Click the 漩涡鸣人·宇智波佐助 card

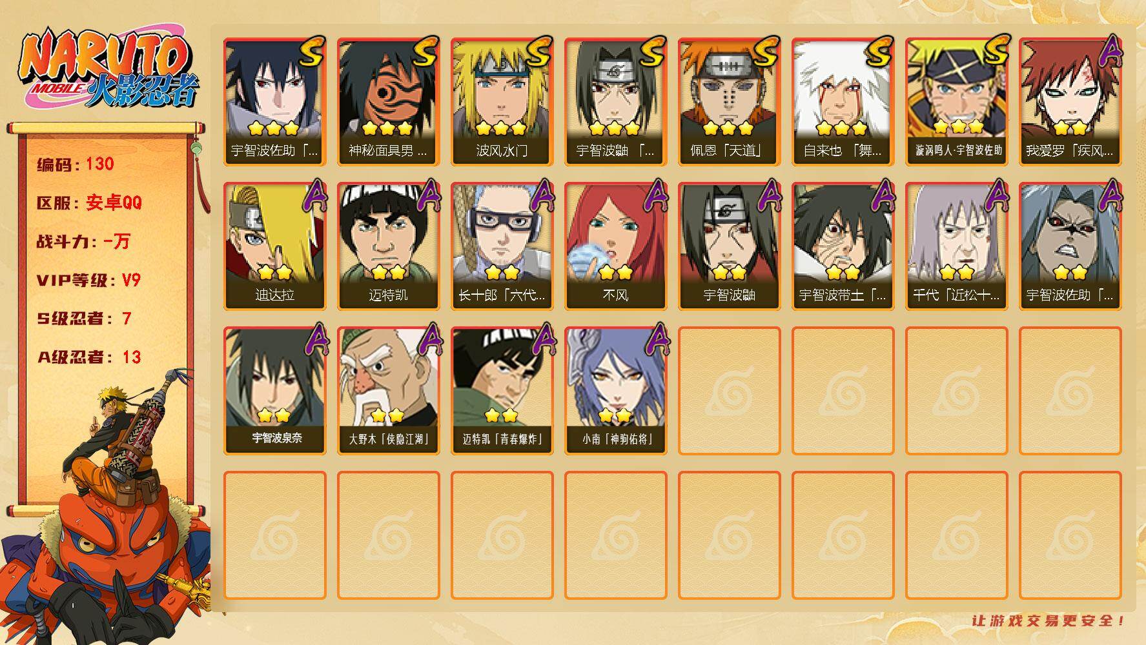point(956,102)
